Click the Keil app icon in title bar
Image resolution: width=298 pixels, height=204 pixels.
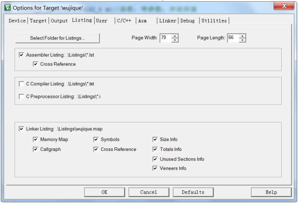pos(8,8)
